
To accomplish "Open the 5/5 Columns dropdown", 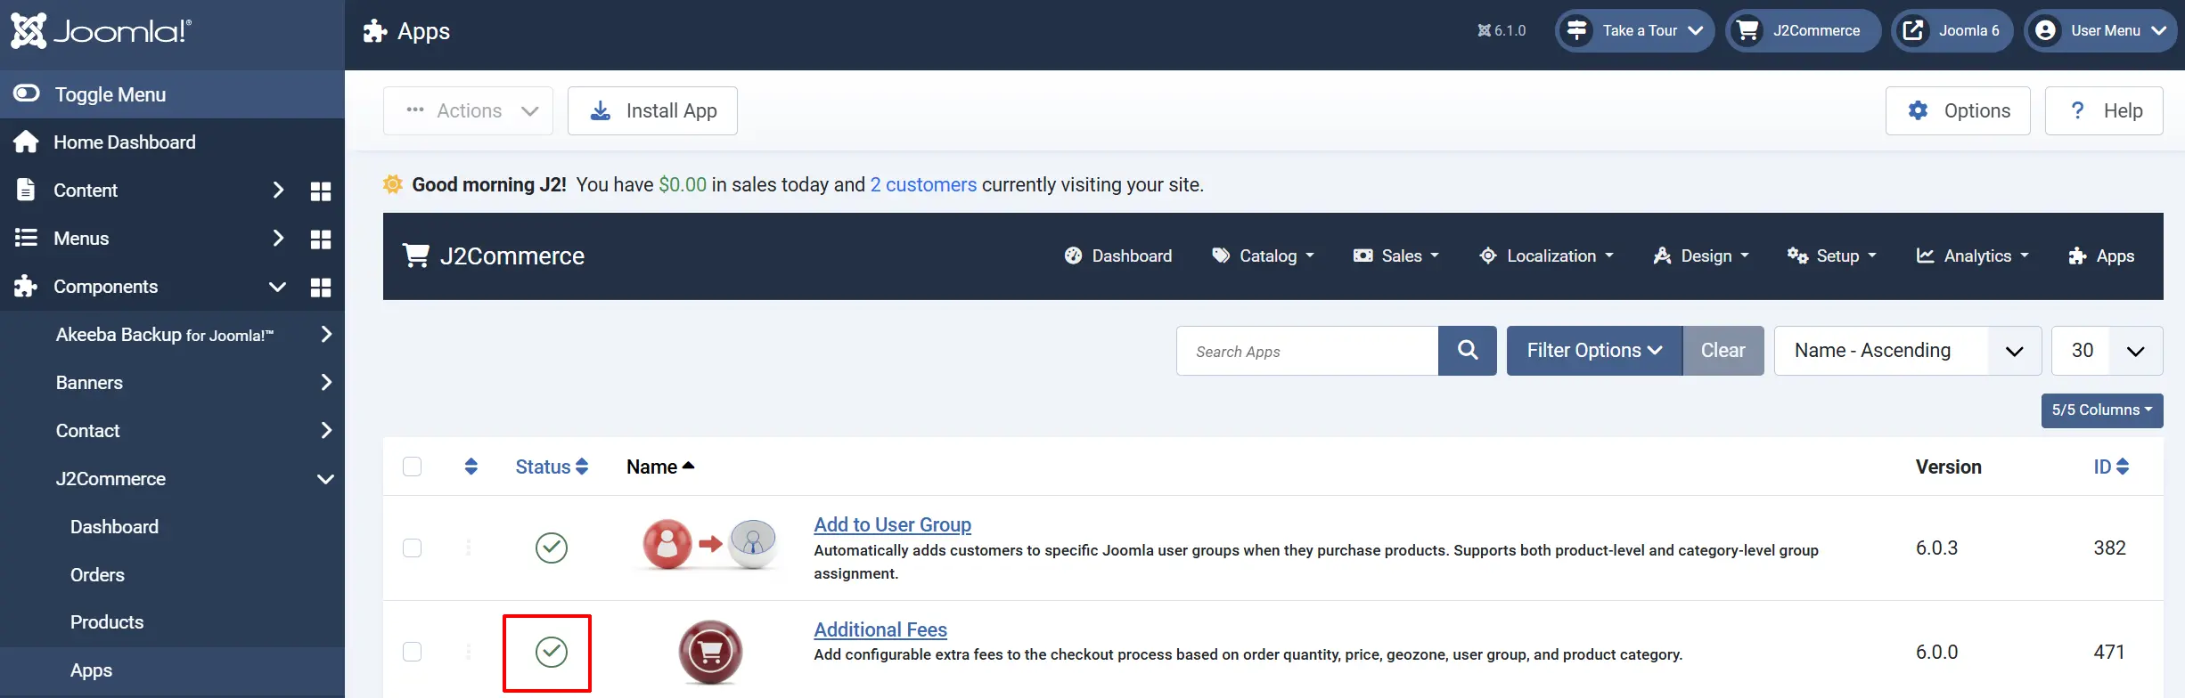I will coord(2102,410).
